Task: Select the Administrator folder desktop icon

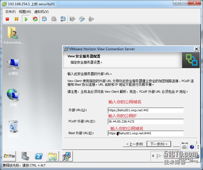Action: pyautogui.click(x=13, y=35)
